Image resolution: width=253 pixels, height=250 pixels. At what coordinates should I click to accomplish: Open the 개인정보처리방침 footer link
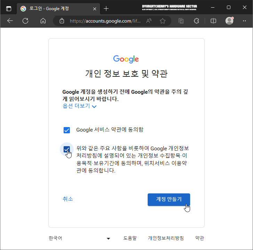point(166,238)
